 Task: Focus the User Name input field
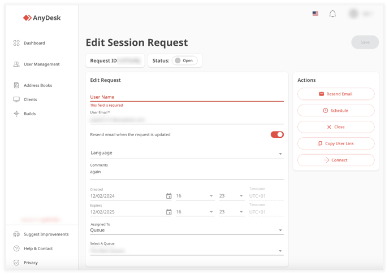click(187, 97)
